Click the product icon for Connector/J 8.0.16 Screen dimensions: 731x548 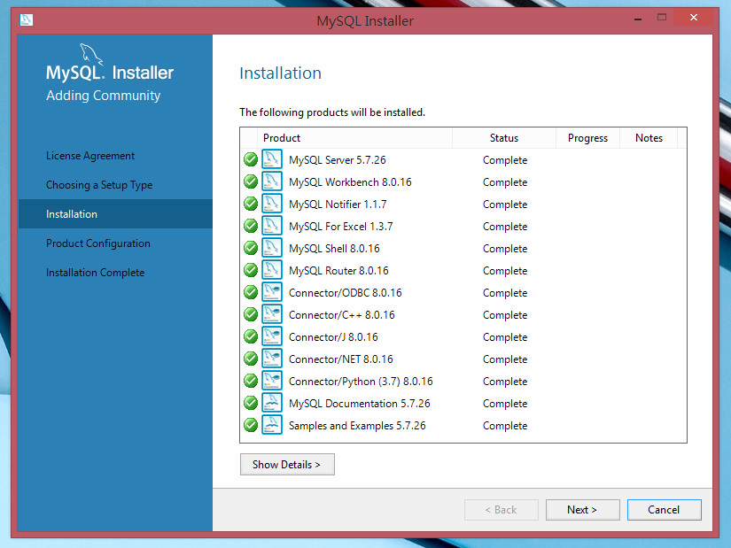tap(272, 336)
